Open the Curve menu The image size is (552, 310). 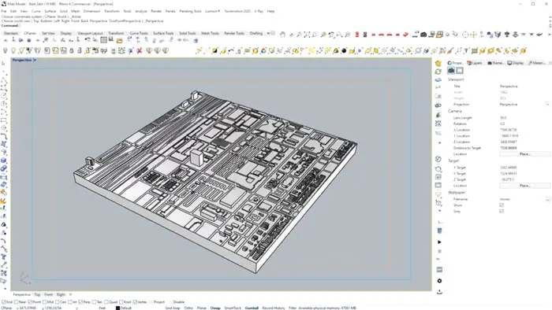click(x=36, y=11)
